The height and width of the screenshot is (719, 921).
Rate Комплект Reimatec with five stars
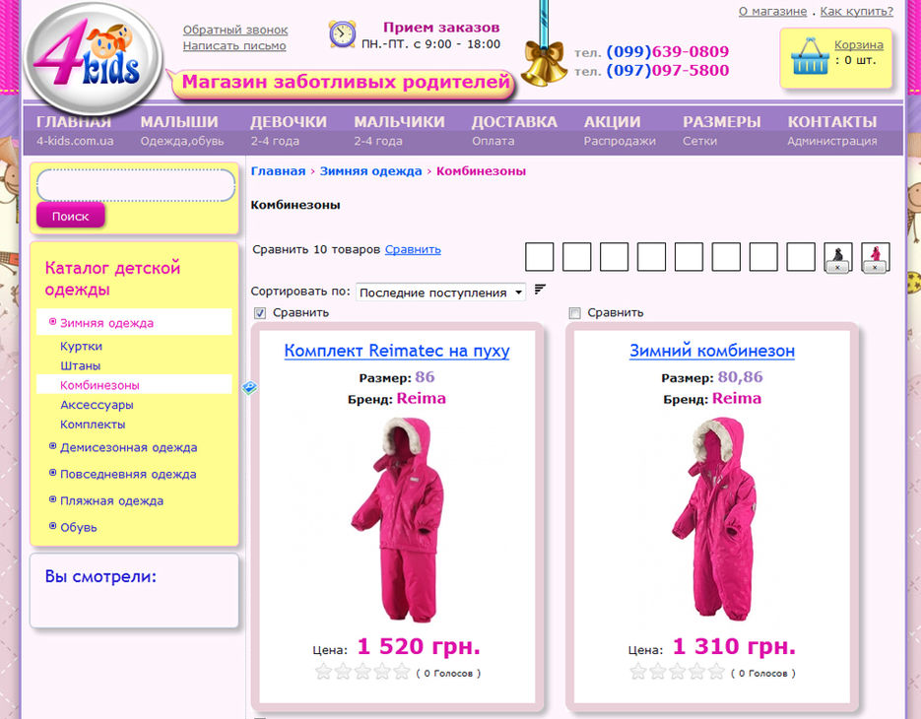point(401,673)
